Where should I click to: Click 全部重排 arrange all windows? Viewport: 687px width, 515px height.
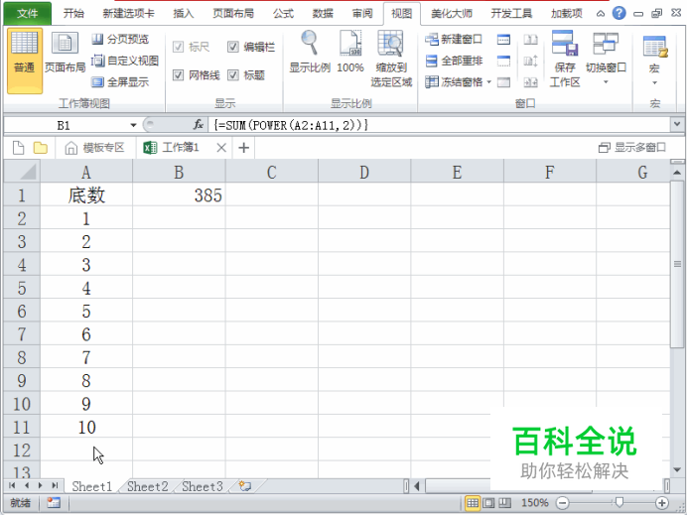454,61
